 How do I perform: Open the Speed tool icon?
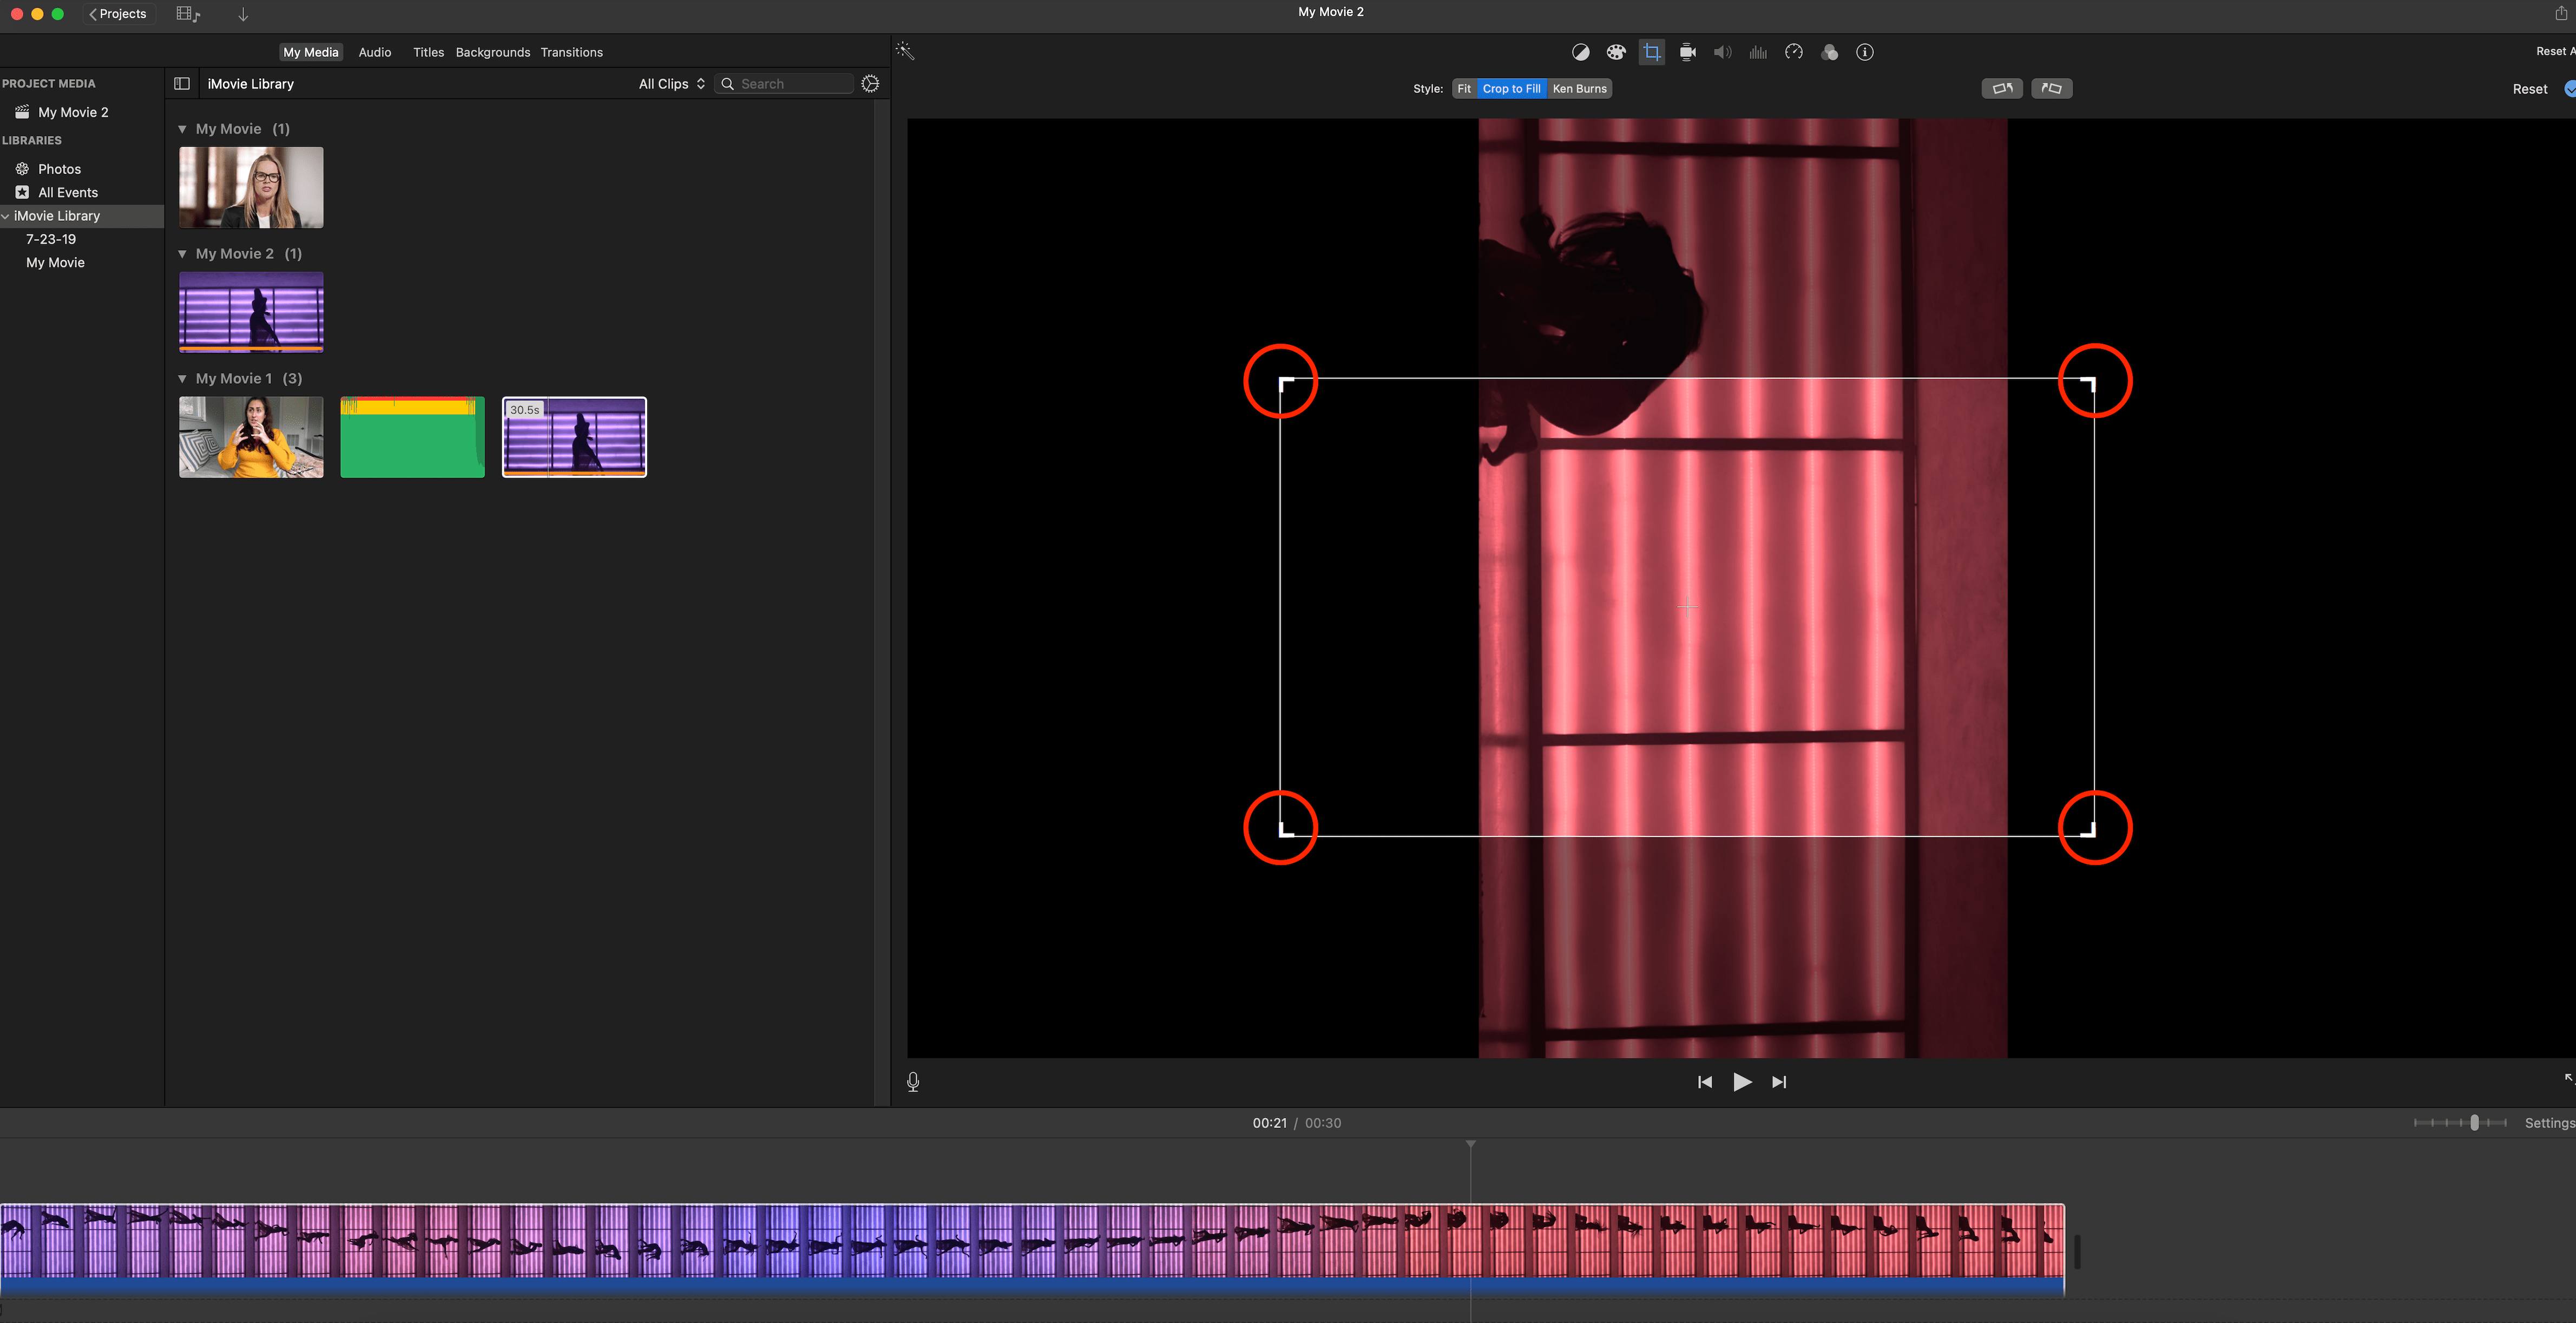tap(1794, 52)
